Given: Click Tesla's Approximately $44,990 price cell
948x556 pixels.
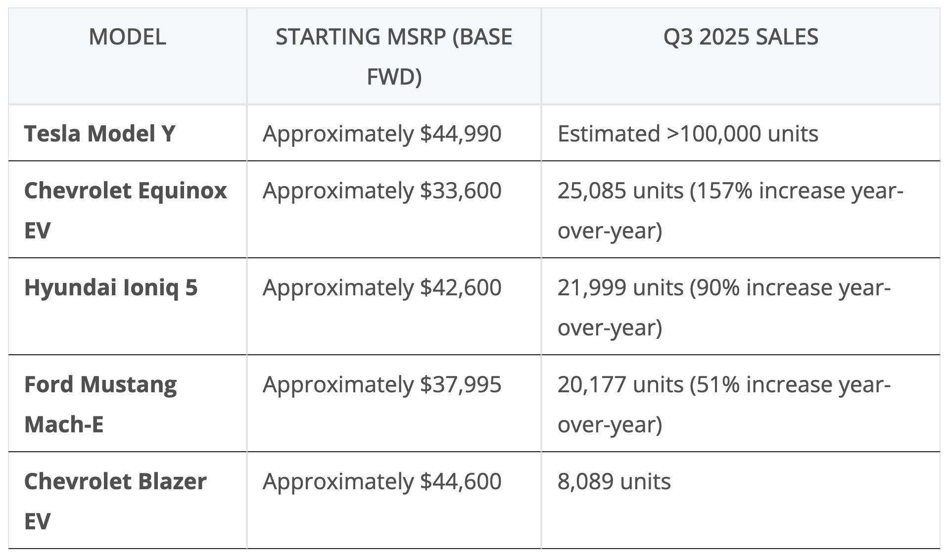Looking at the screenshot, I should [x=382, y=134].
